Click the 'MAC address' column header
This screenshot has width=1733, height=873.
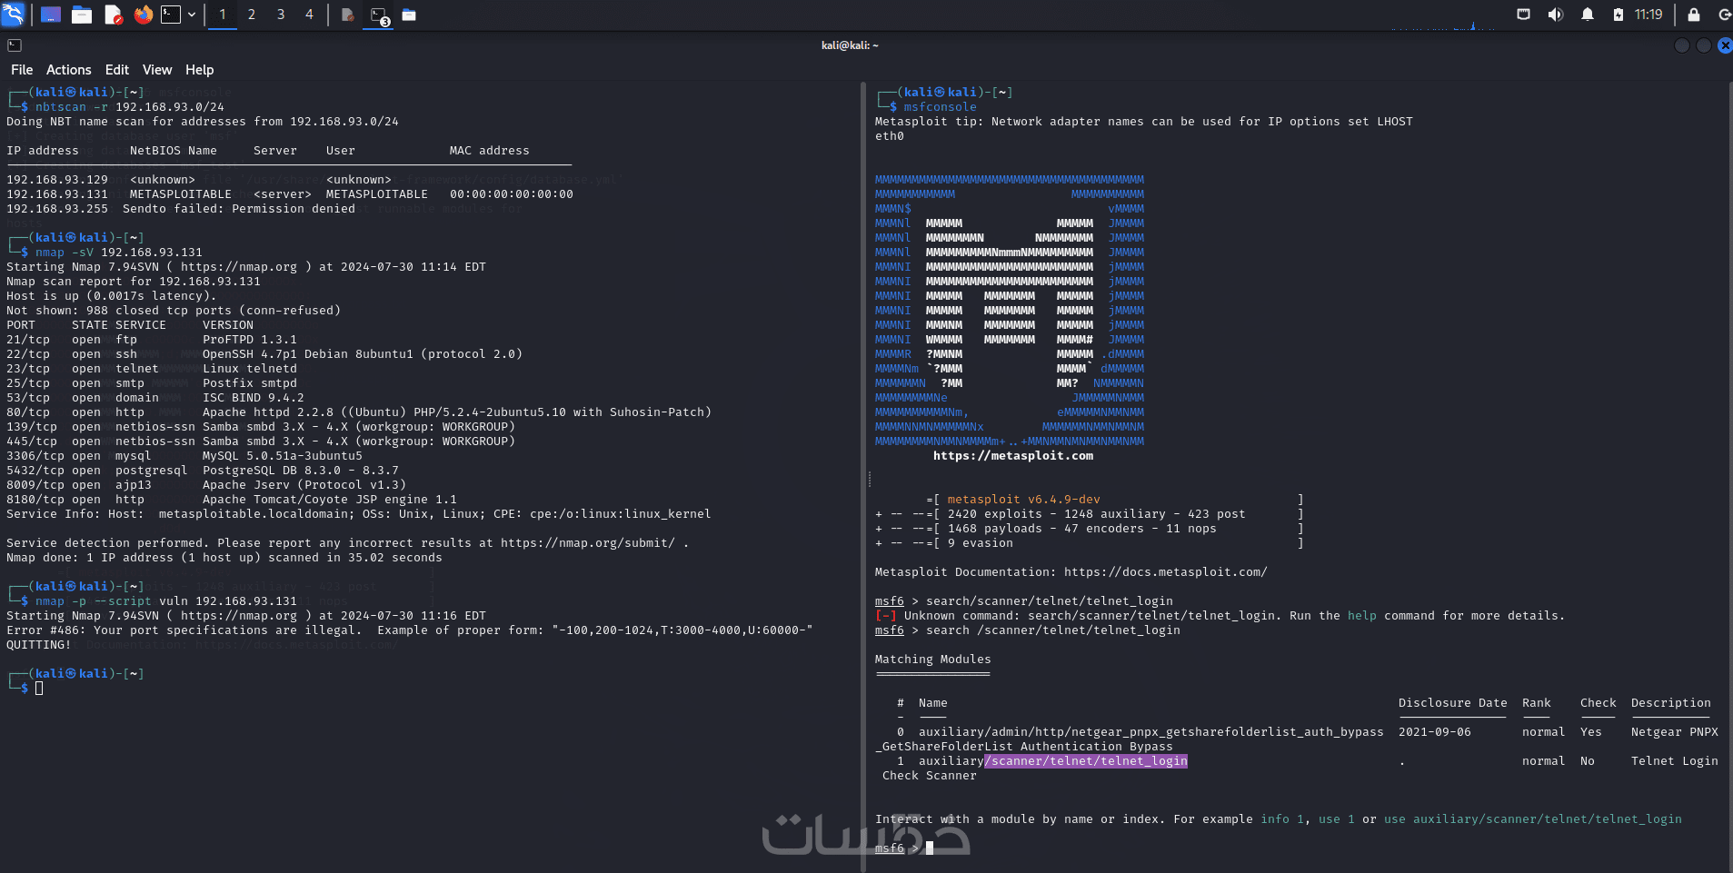click(x=490, y=151)
